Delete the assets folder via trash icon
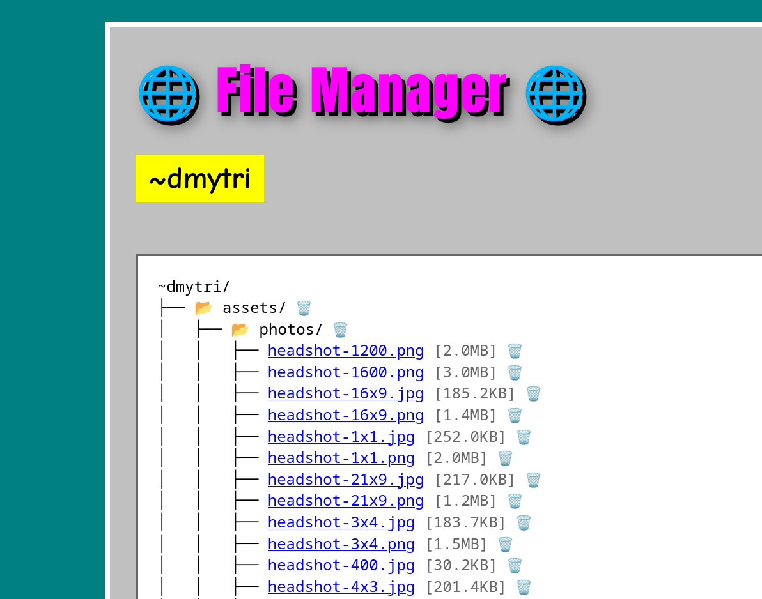762x599 pixels. [304, 308]
